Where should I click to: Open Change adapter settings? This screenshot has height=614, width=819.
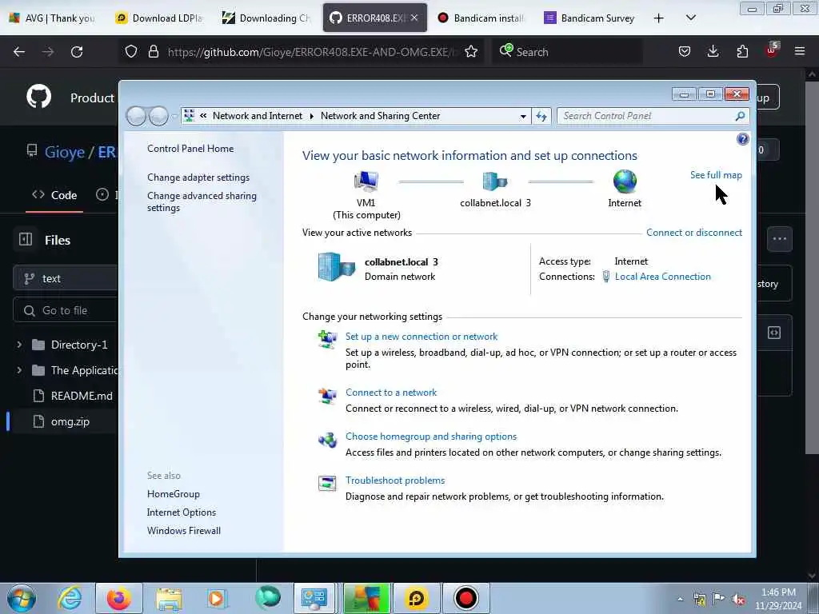point(198,177)
